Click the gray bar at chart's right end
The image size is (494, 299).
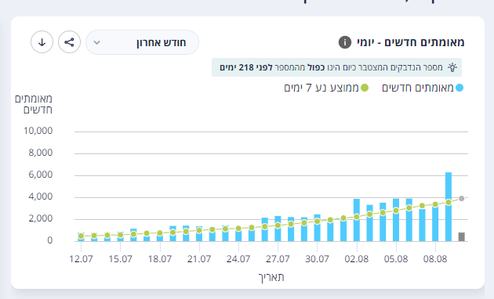click(462, 236)
